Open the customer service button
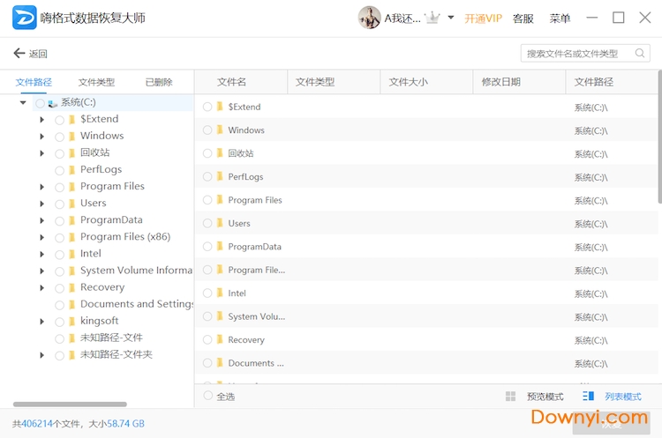The height and width of the screenshot is (438, 662). (x=523, y=19)
